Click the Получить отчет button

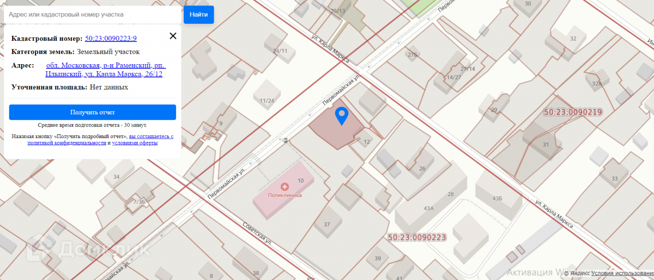(x=93, y=112)
